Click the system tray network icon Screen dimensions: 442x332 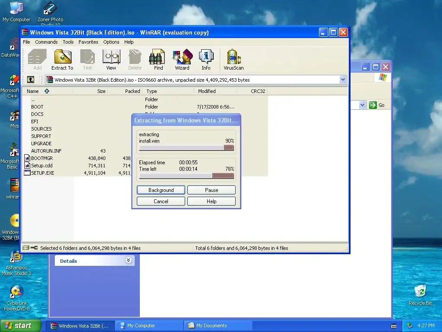coord(410,326)
